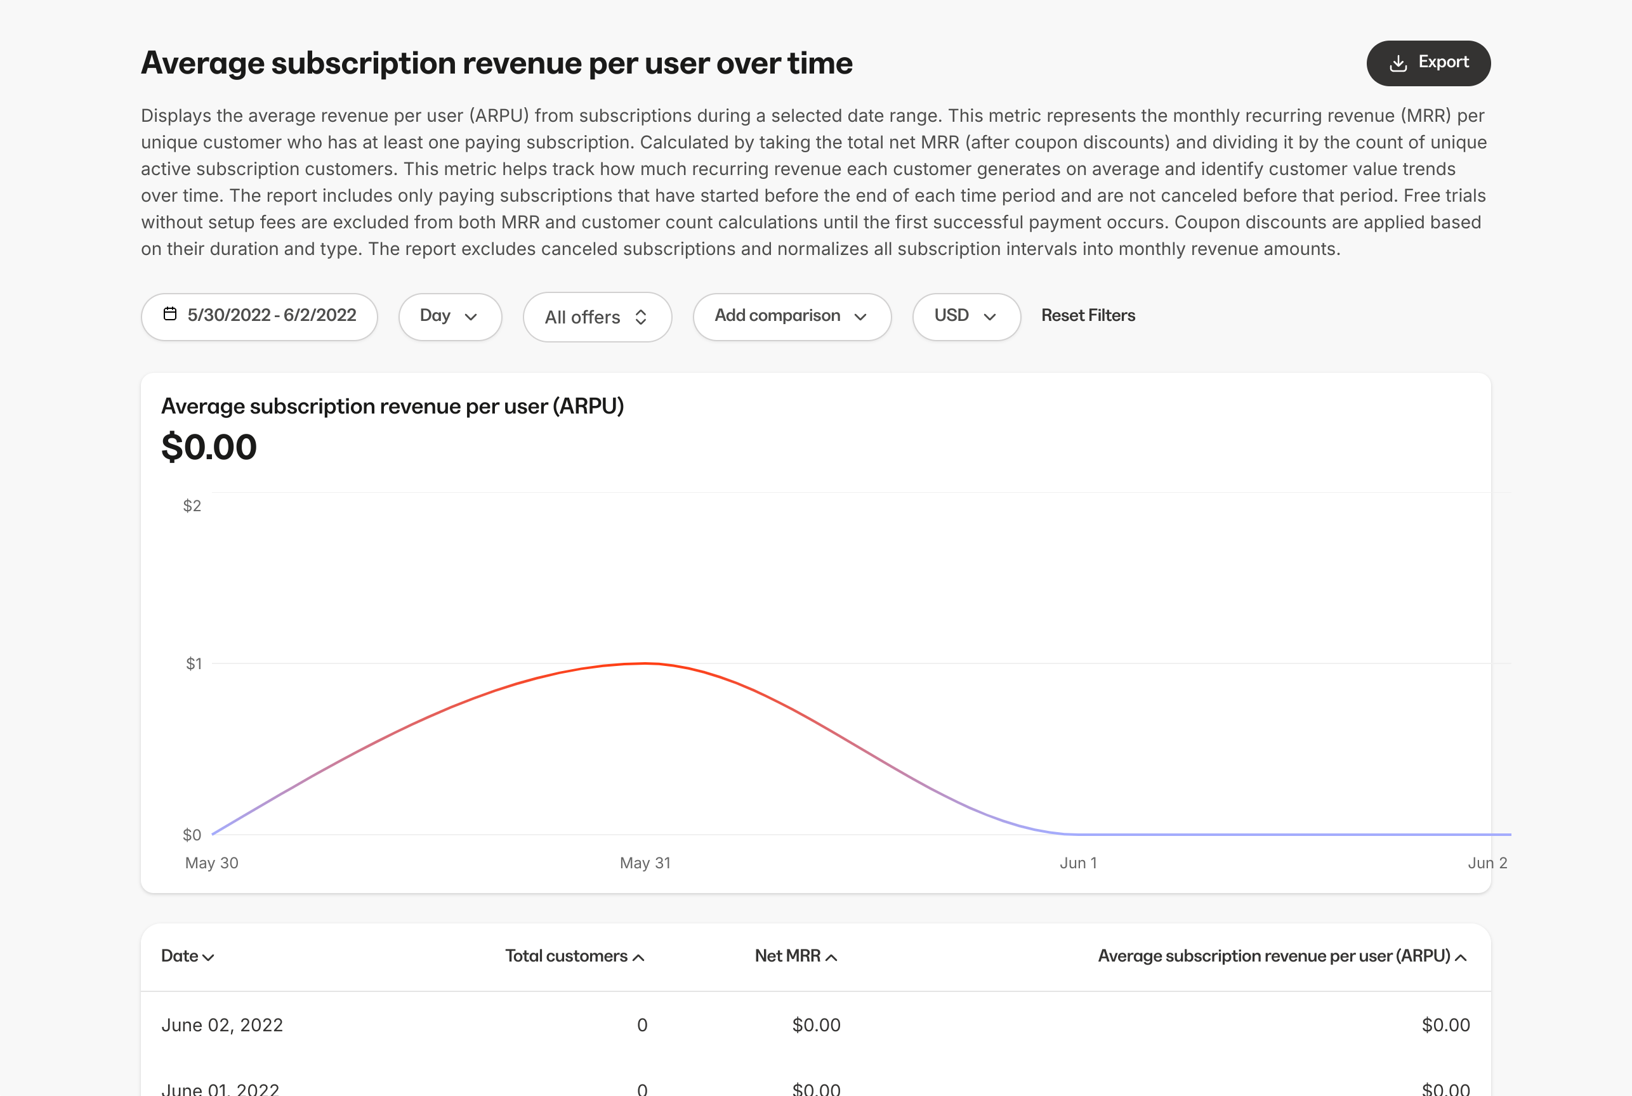Sort table by Net MRR header

tap(787, 955)
